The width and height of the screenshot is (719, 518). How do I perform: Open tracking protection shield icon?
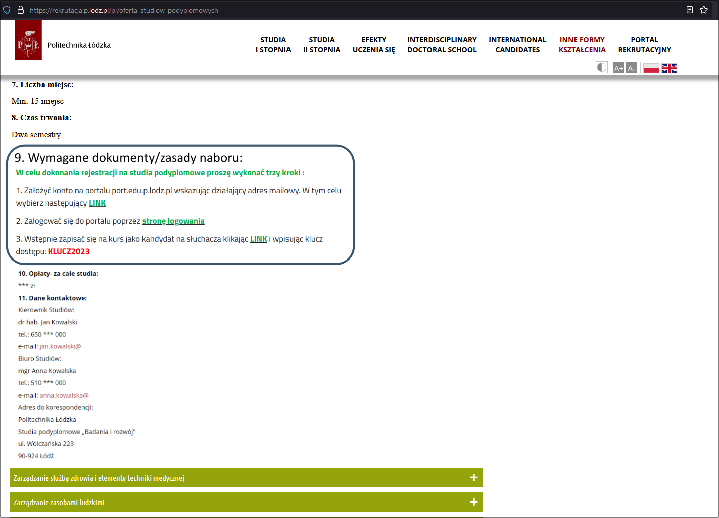pyautogui.click(x=7, y=10)
